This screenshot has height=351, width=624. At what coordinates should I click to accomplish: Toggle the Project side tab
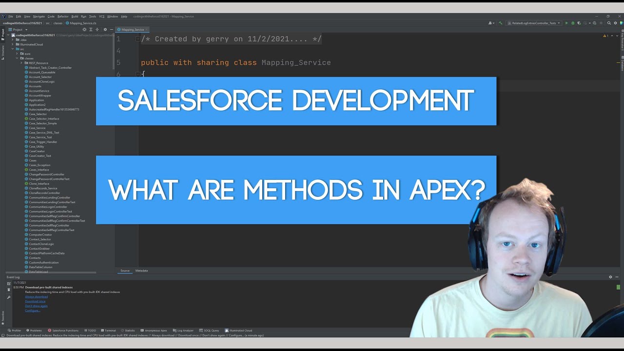coord(2,34)
